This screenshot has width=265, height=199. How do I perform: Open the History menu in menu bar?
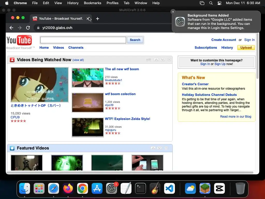[73, 3]
